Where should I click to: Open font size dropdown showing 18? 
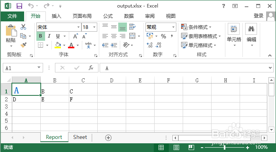tap(95, 27)
